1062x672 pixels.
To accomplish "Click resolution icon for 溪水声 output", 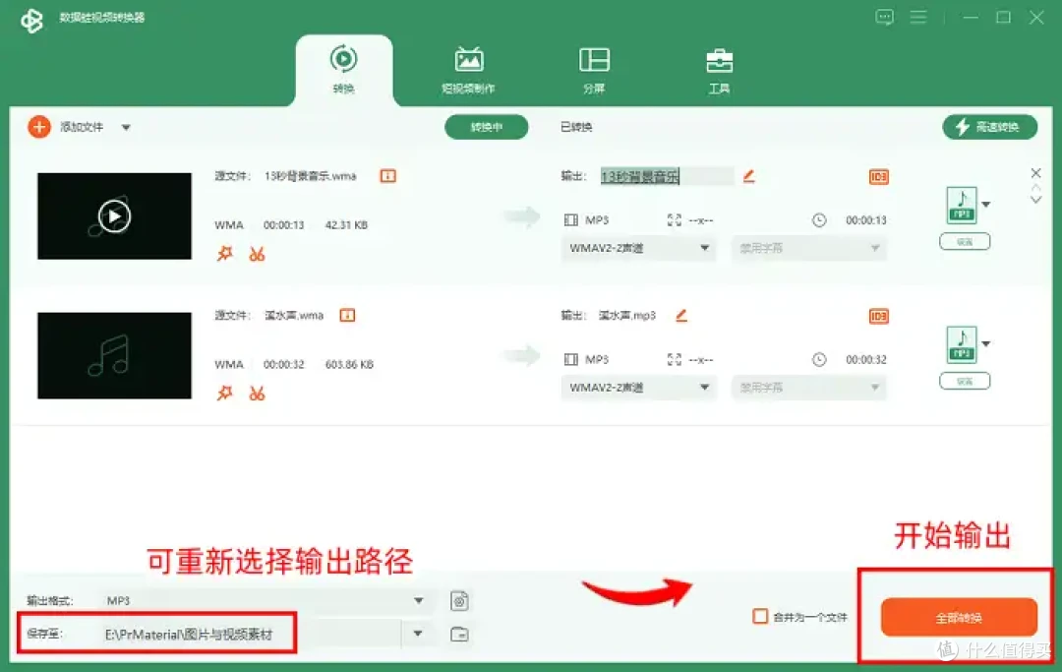I will 674,360.
